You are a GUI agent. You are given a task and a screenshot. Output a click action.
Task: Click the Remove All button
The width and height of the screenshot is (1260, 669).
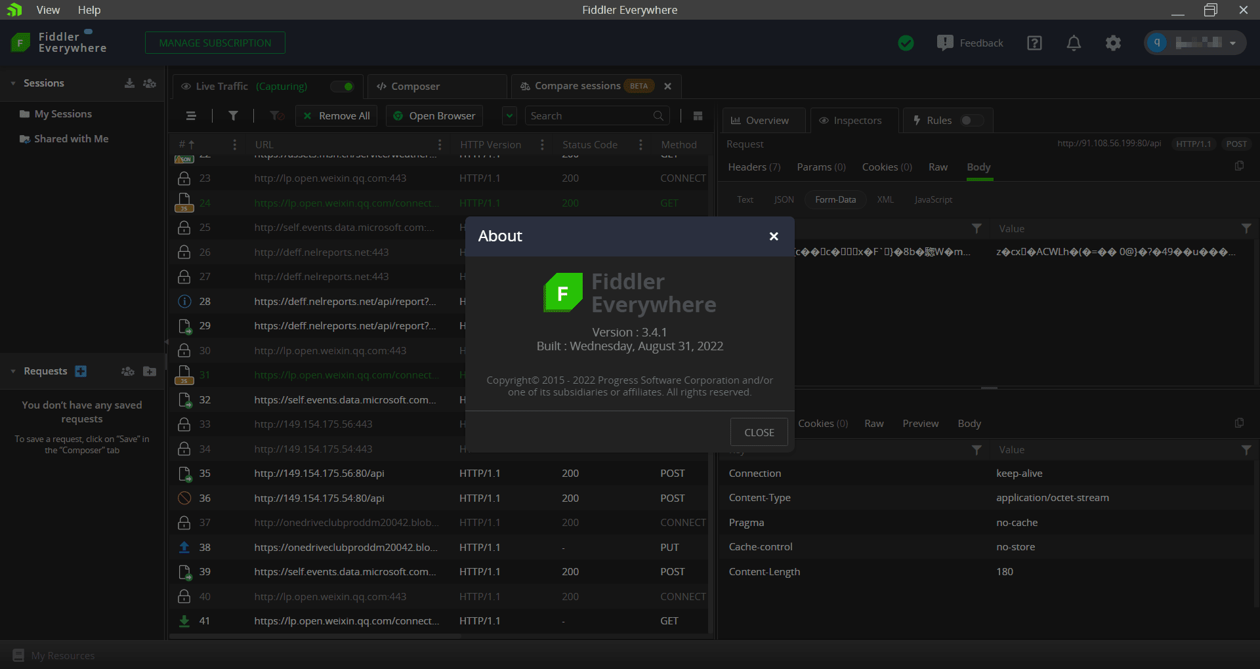pos(337,116)
